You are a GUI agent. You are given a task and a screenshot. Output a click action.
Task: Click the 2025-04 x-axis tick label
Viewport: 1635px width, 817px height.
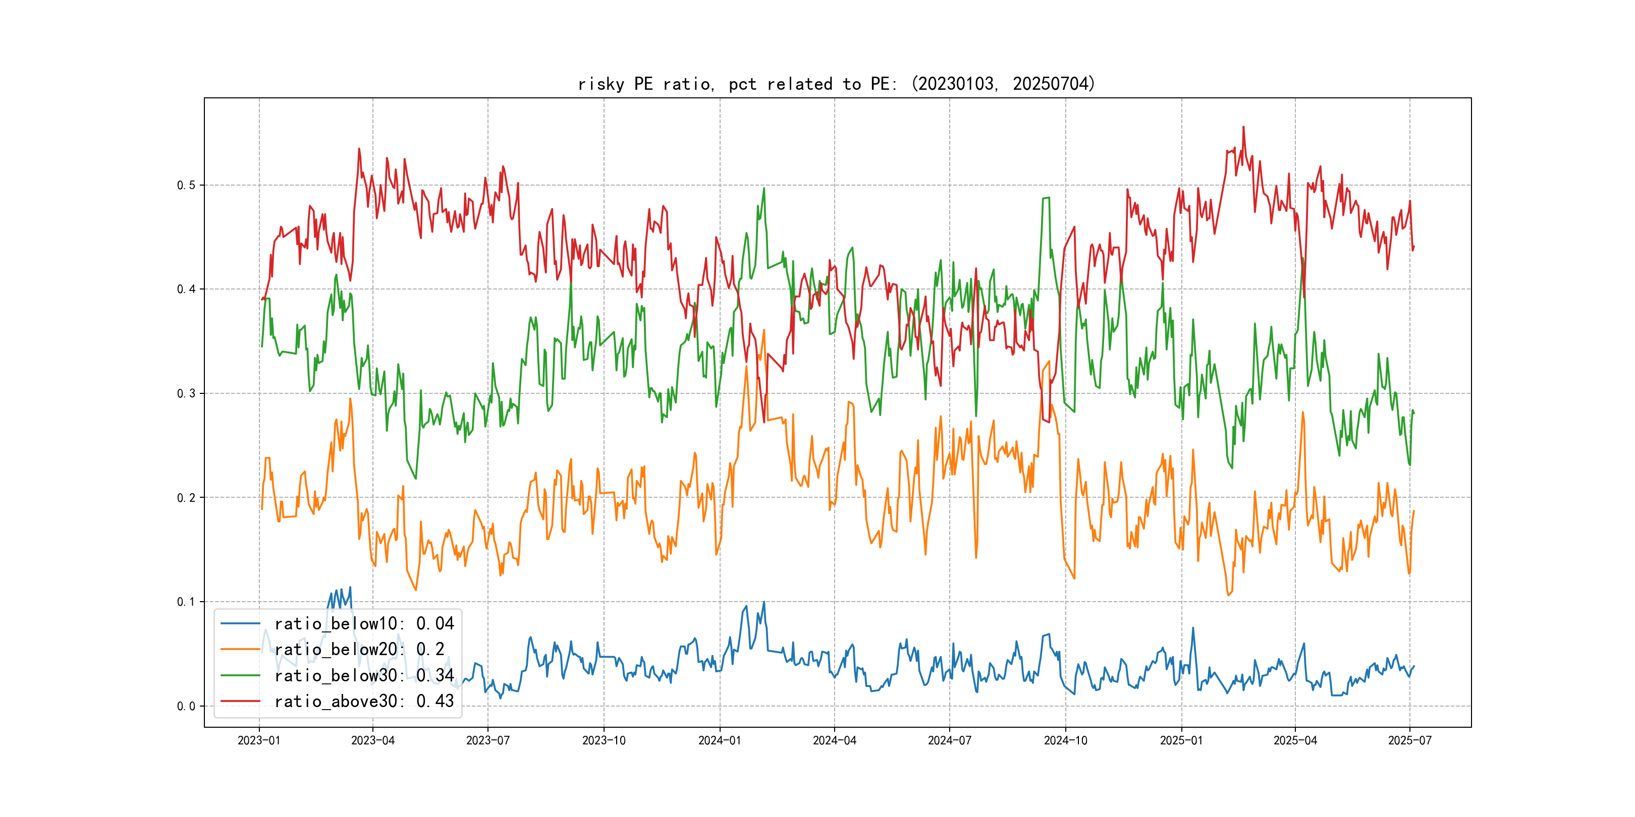pyautogui.click(x=1295, y=740)
